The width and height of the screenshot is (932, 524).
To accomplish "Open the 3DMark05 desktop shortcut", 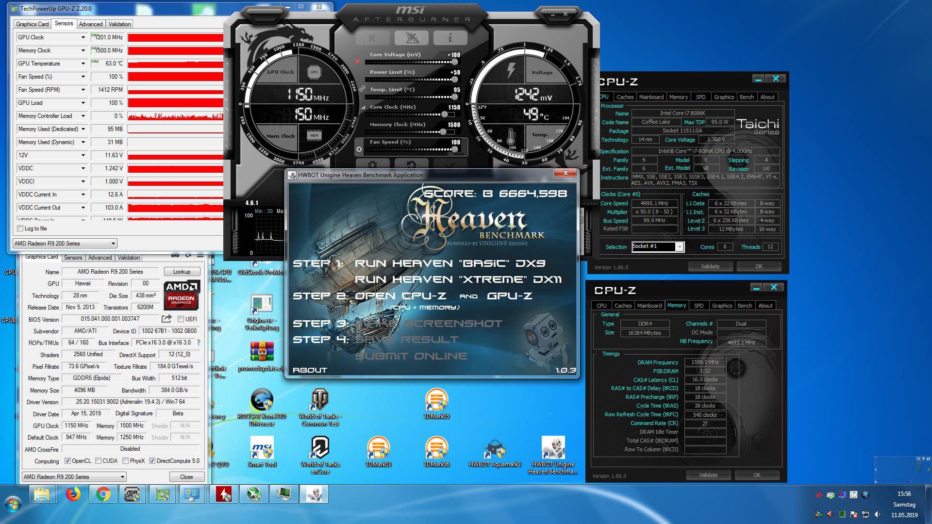I will click(436, 404).
